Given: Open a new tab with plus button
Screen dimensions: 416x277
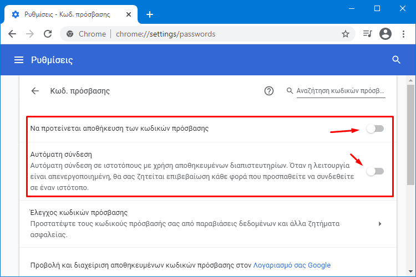Looking at the screenshot, I should [x=150, y=14].
